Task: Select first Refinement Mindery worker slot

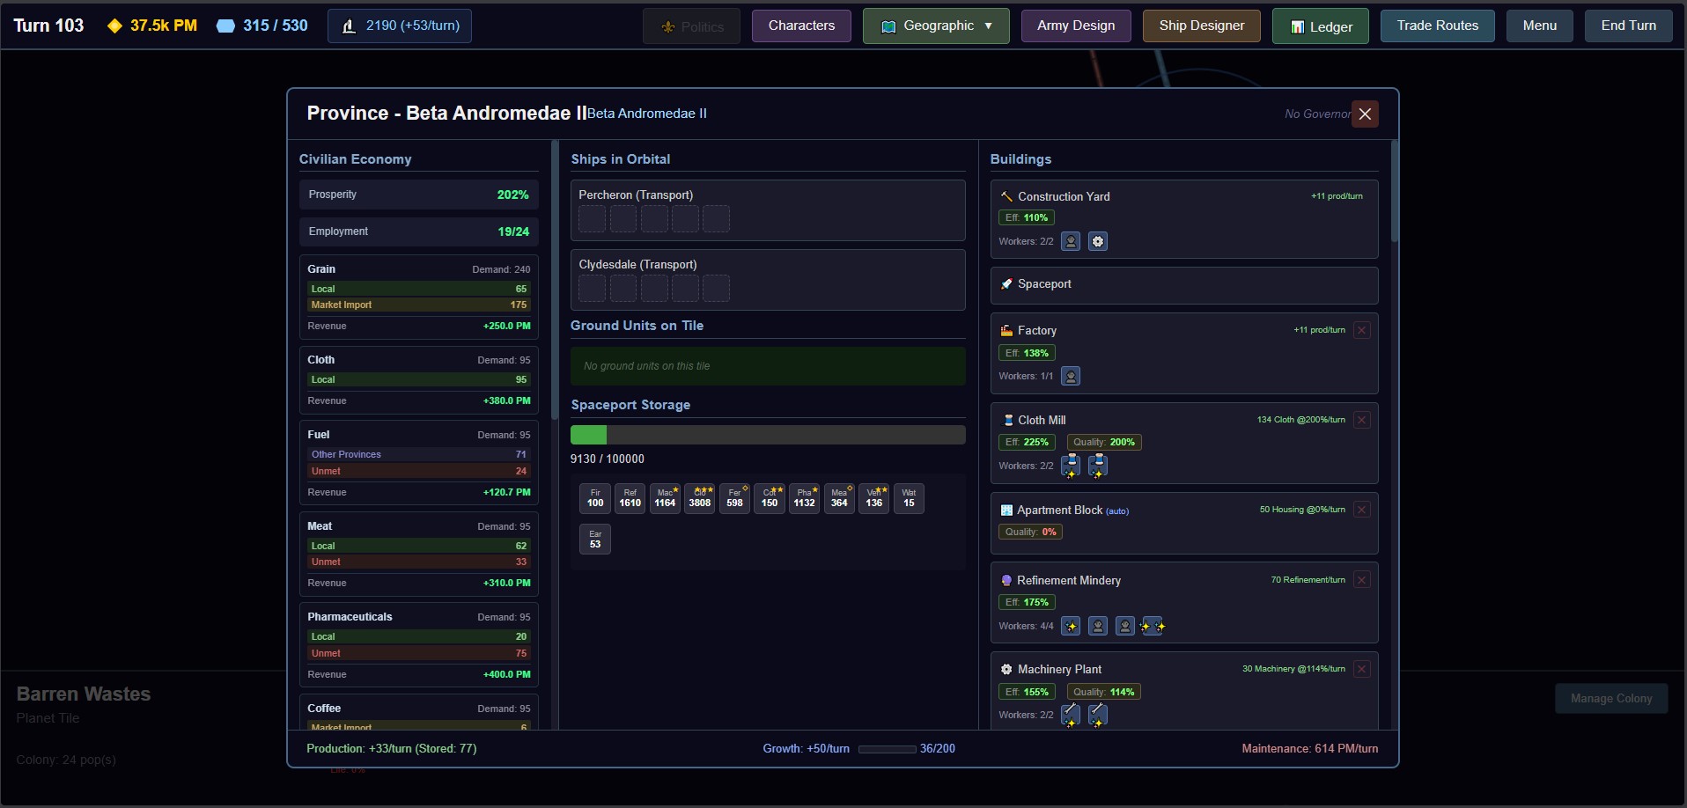Action: [1071, 626]
